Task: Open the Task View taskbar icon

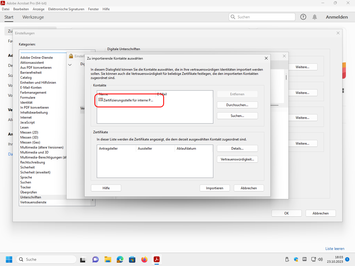Action: pyautogui.click(x=83, y=259)
